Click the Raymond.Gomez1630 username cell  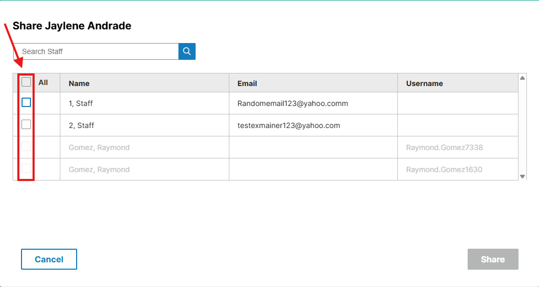pyautogui.click(x=444, y=169)
